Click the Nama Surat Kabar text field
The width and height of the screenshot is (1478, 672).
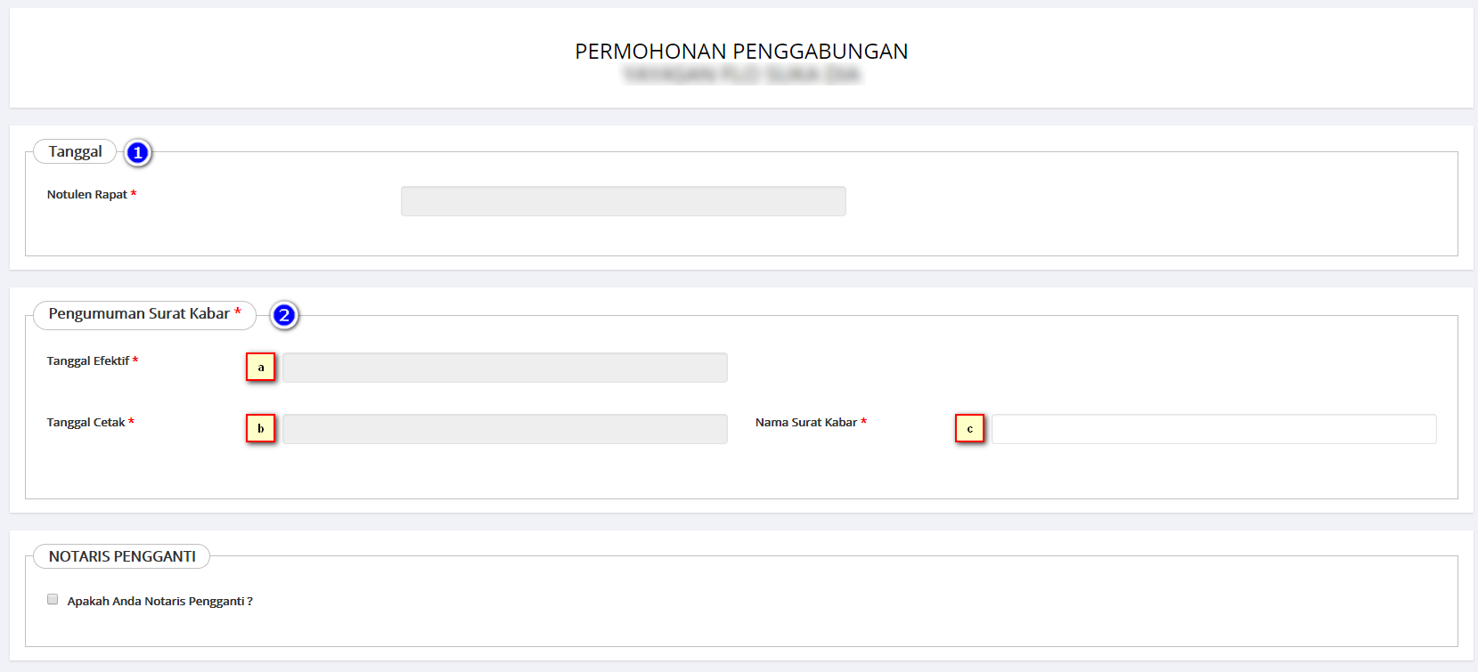point(1213,429)
